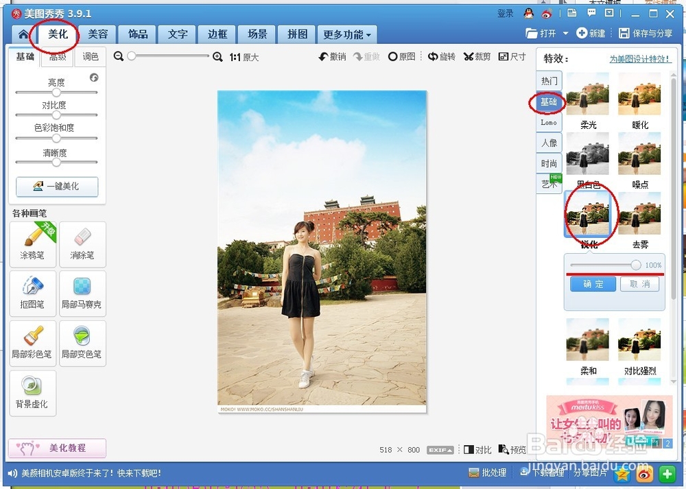The image size is (686, 489).
Task: Click 新建 to create new image
Action: [x=591, y=33]
